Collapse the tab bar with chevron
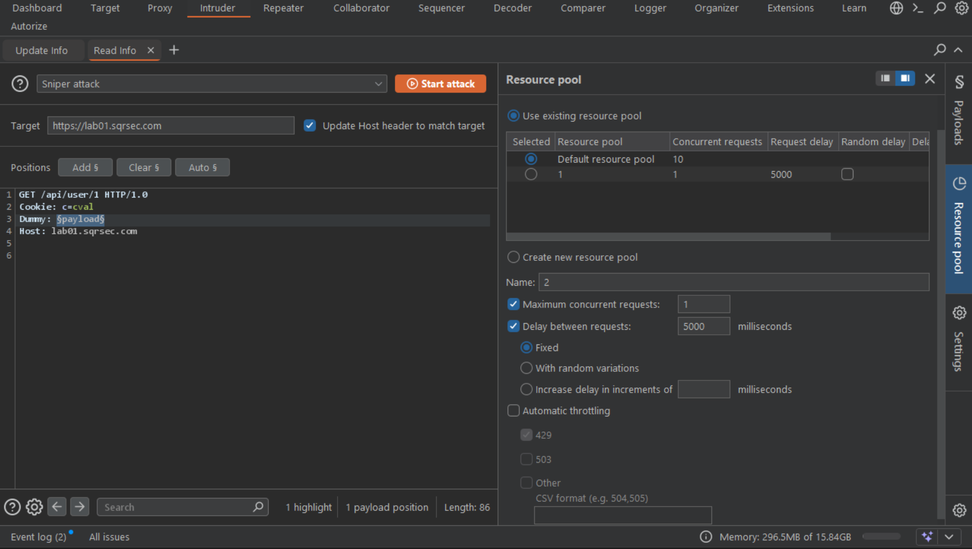This screenshot has width=972, height=549. point(958,50)
